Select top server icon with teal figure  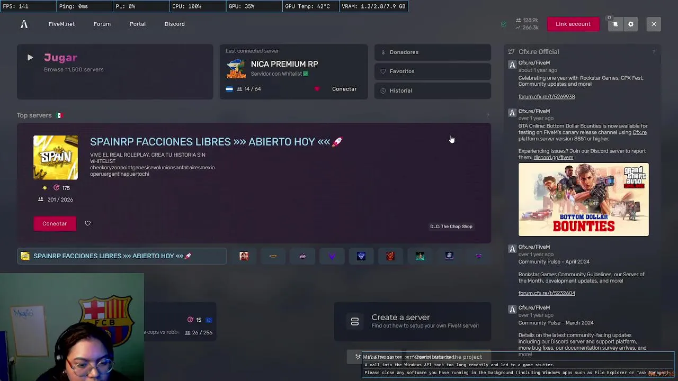click(420, 256)
